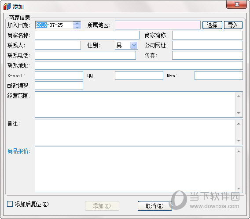Focus the 邮政编码 input field

pos(59,86)
